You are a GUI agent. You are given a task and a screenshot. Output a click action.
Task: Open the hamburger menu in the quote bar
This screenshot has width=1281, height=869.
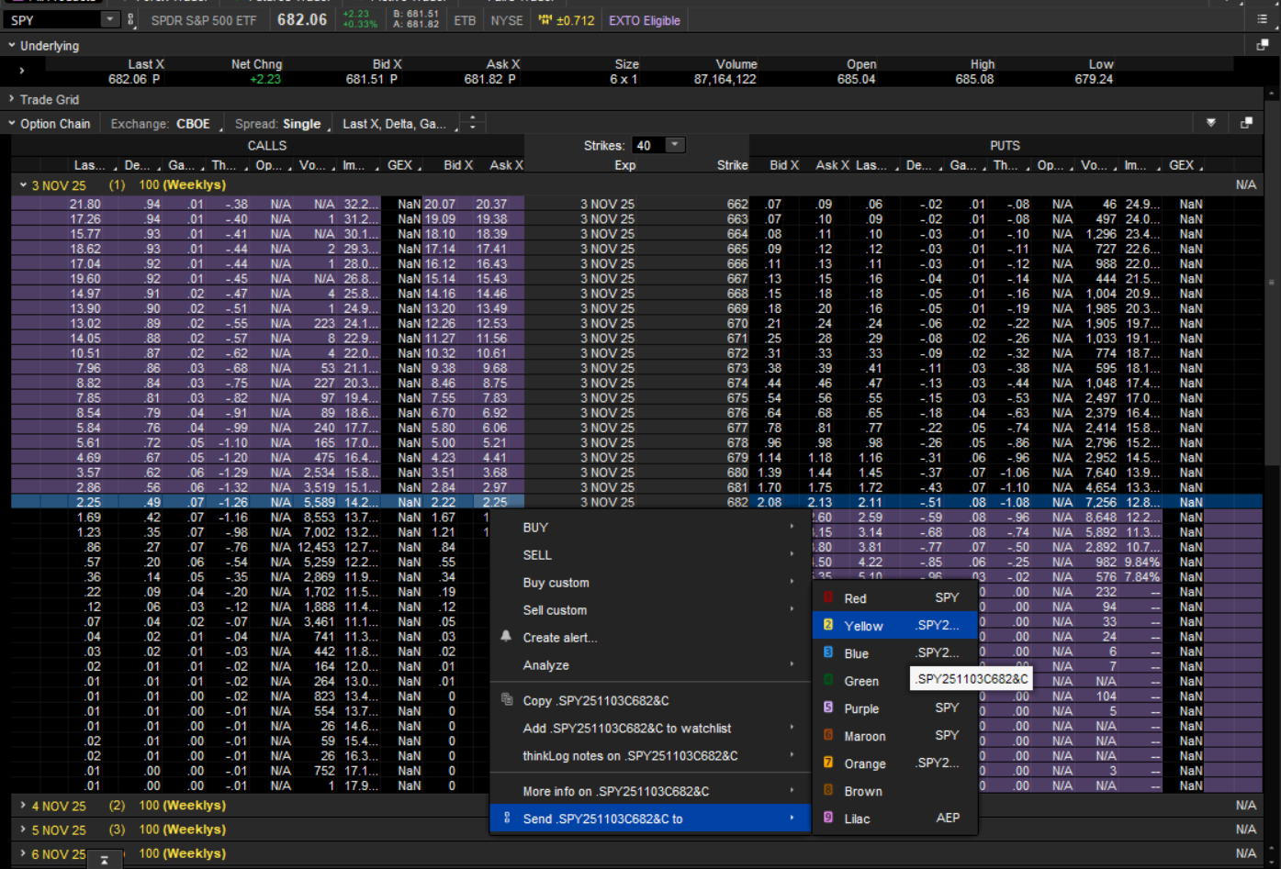coord(1262,19)
